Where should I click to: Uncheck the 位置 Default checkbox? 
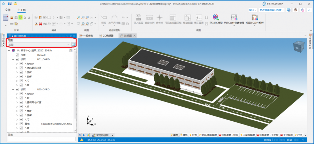17,55
